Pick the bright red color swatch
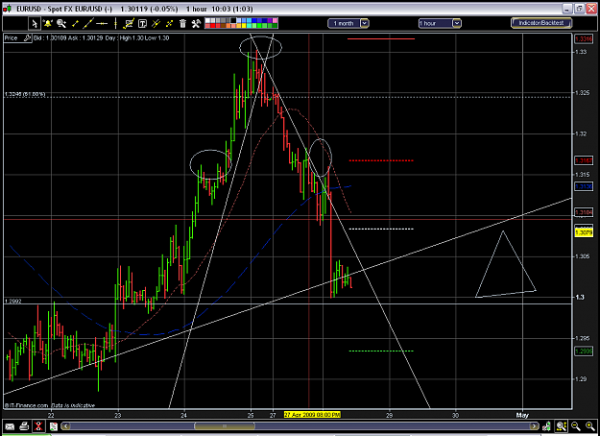600x436 pixels. pyautogui.click(x=213, y=26)
